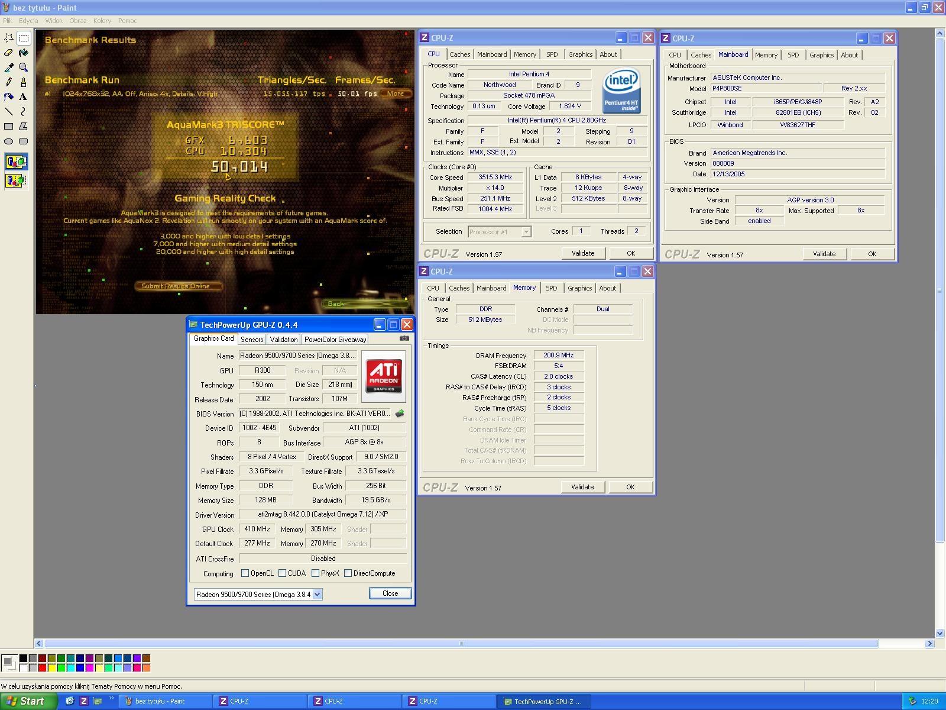
Task: Open Windows Start menu
Action: pos(27,701)
